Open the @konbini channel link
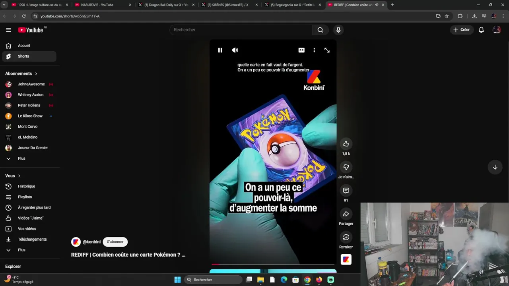Screen dimensions: 509x286 point(91,242)
